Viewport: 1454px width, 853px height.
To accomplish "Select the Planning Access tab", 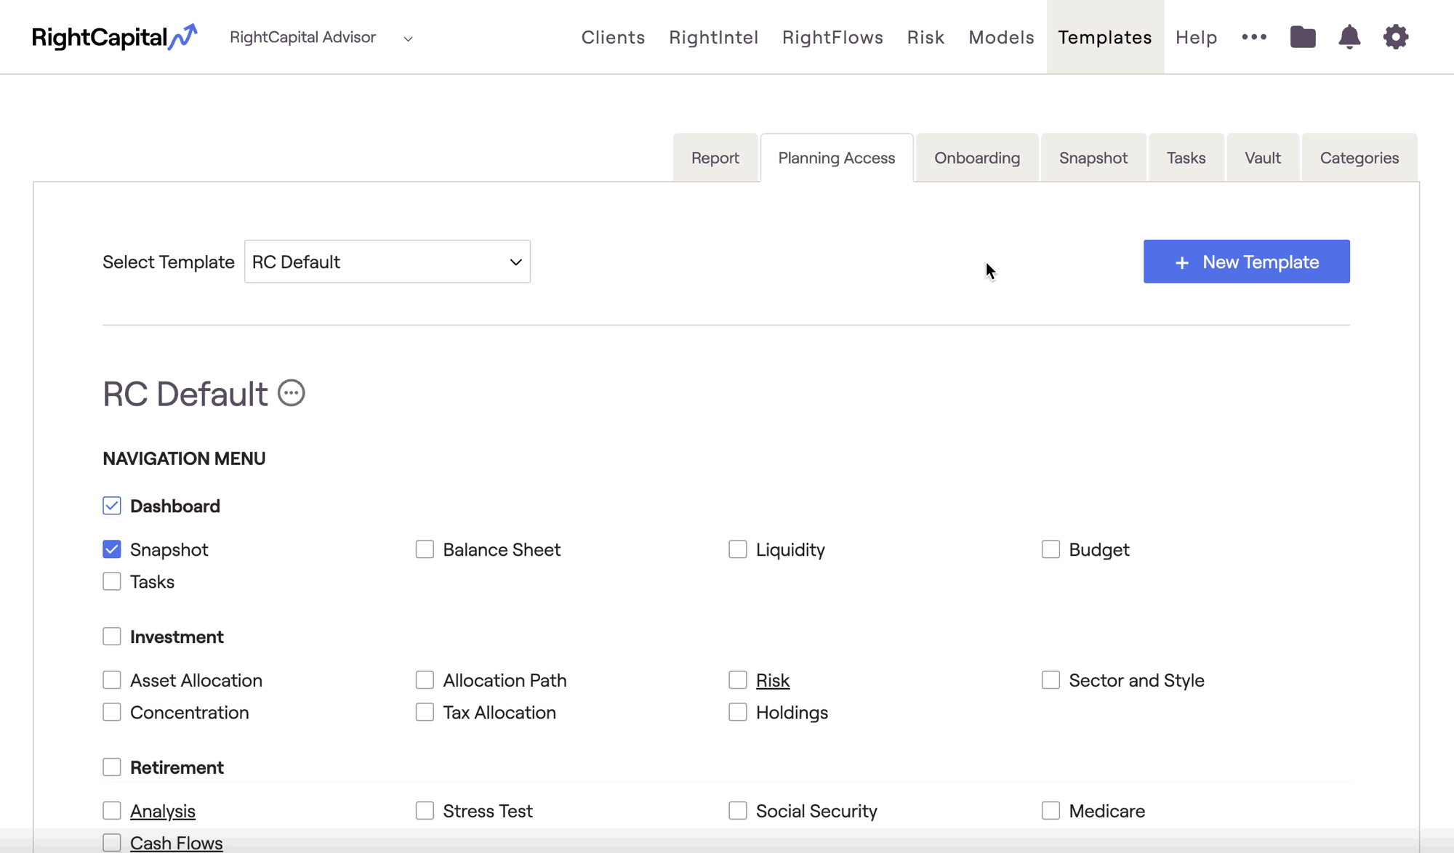I will click(x=837, y=158).
